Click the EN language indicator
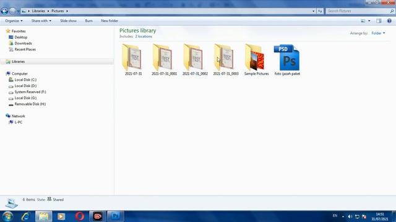This screenshot has height=222, width=396. (x=335, y=216)
